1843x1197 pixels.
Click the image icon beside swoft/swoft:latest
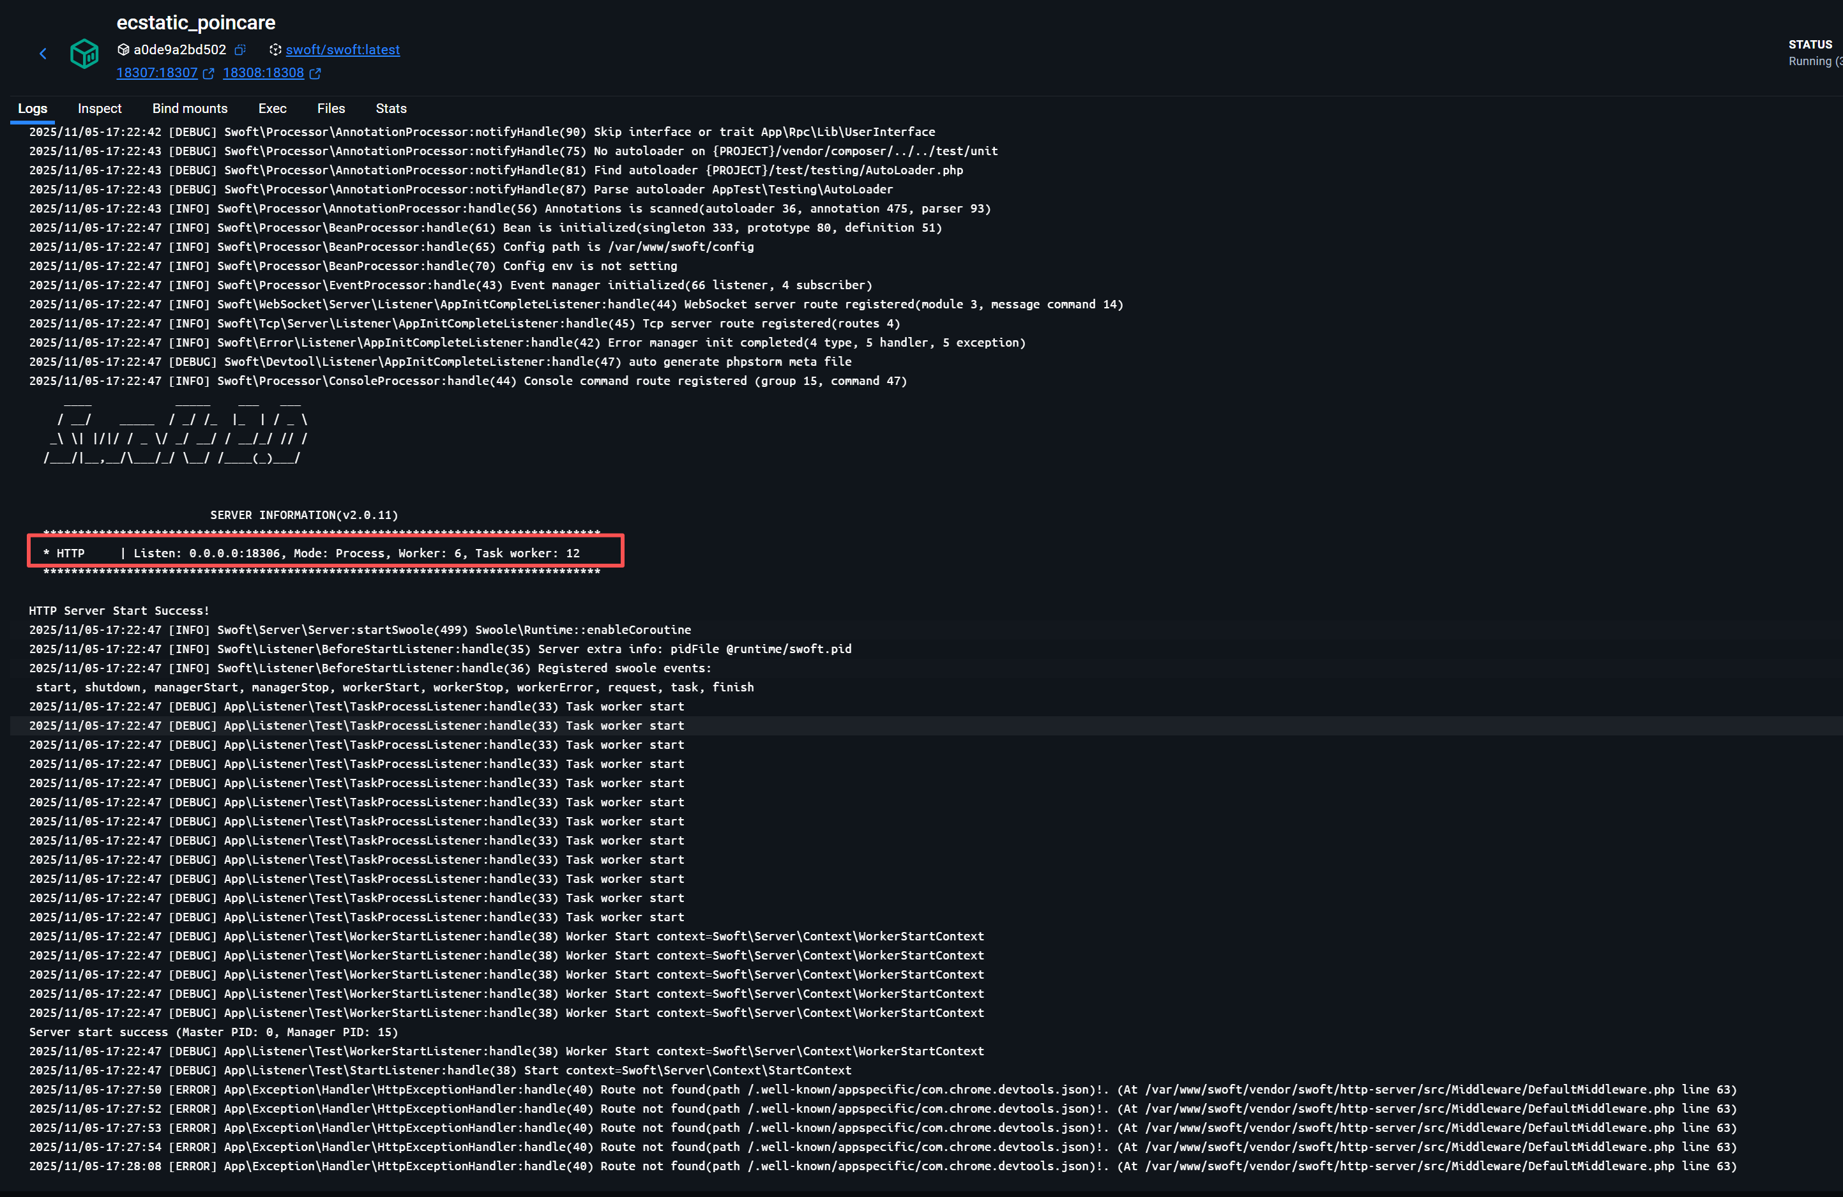tap(276, 49)
